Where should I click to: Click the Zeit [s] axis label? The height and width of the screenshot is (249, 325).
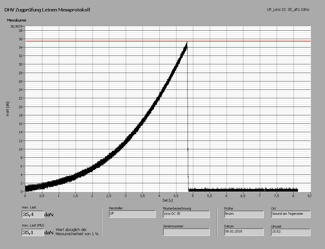tap(167, 200)
